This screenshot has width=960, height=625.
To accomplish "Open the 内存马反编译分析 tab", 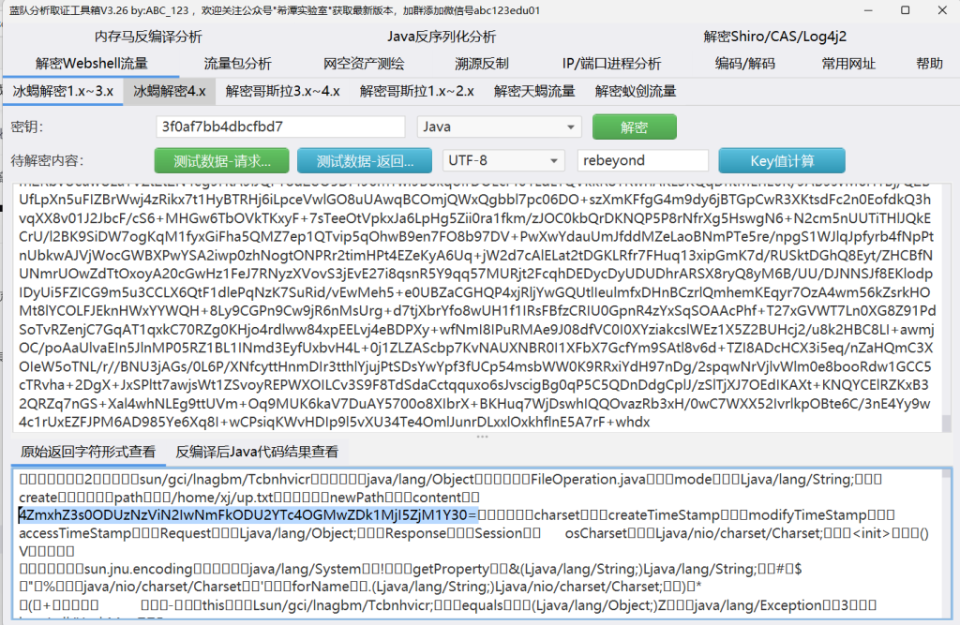I will pyautogui.click(x=148, y=37).
